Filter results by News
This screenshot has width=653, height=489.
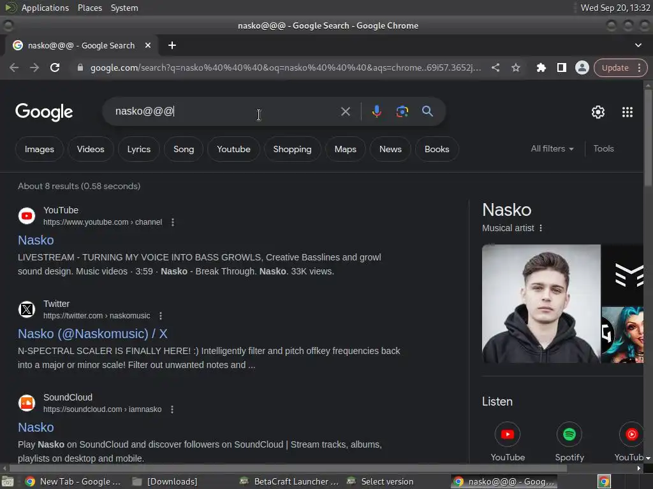click(390, 149)
